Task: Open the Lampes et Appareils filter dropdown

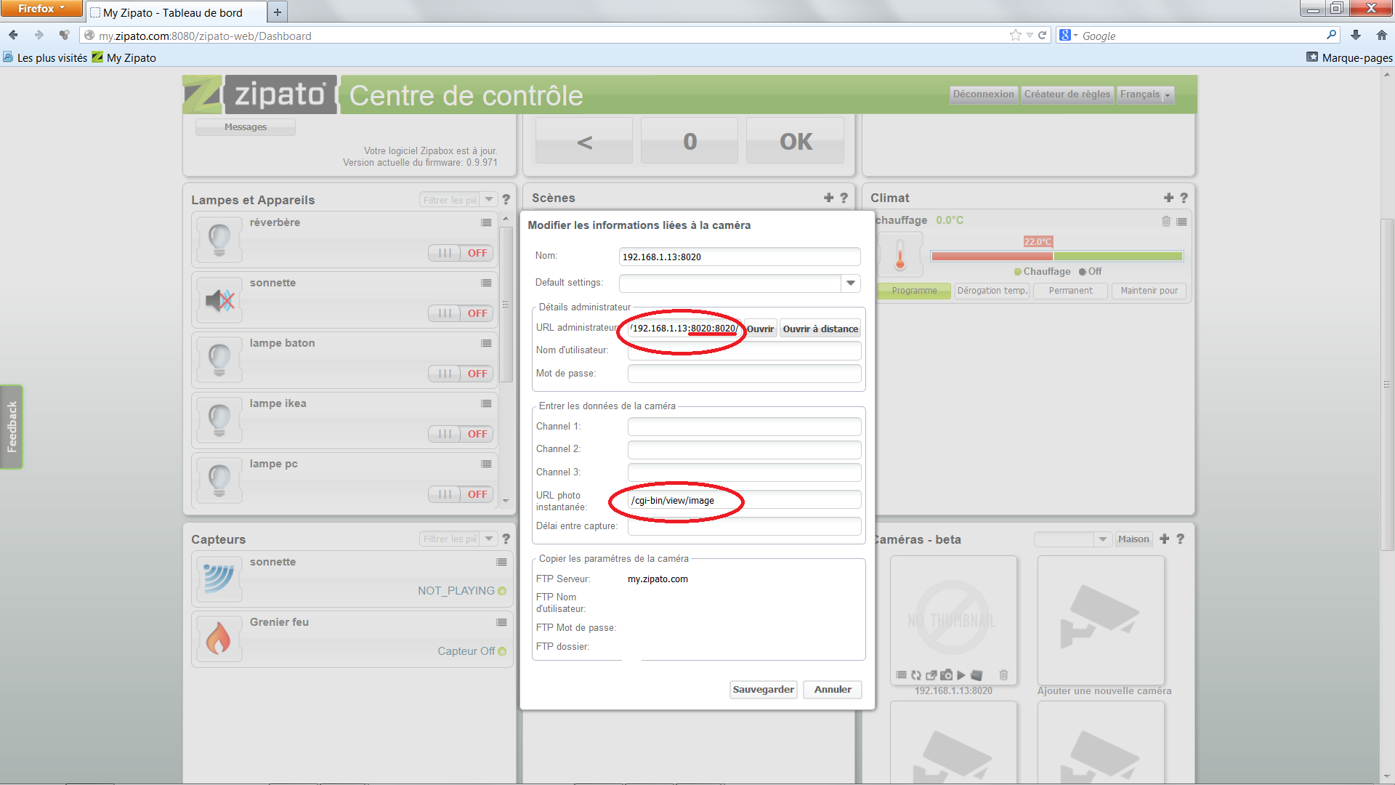Action: (x=489, y=200)
